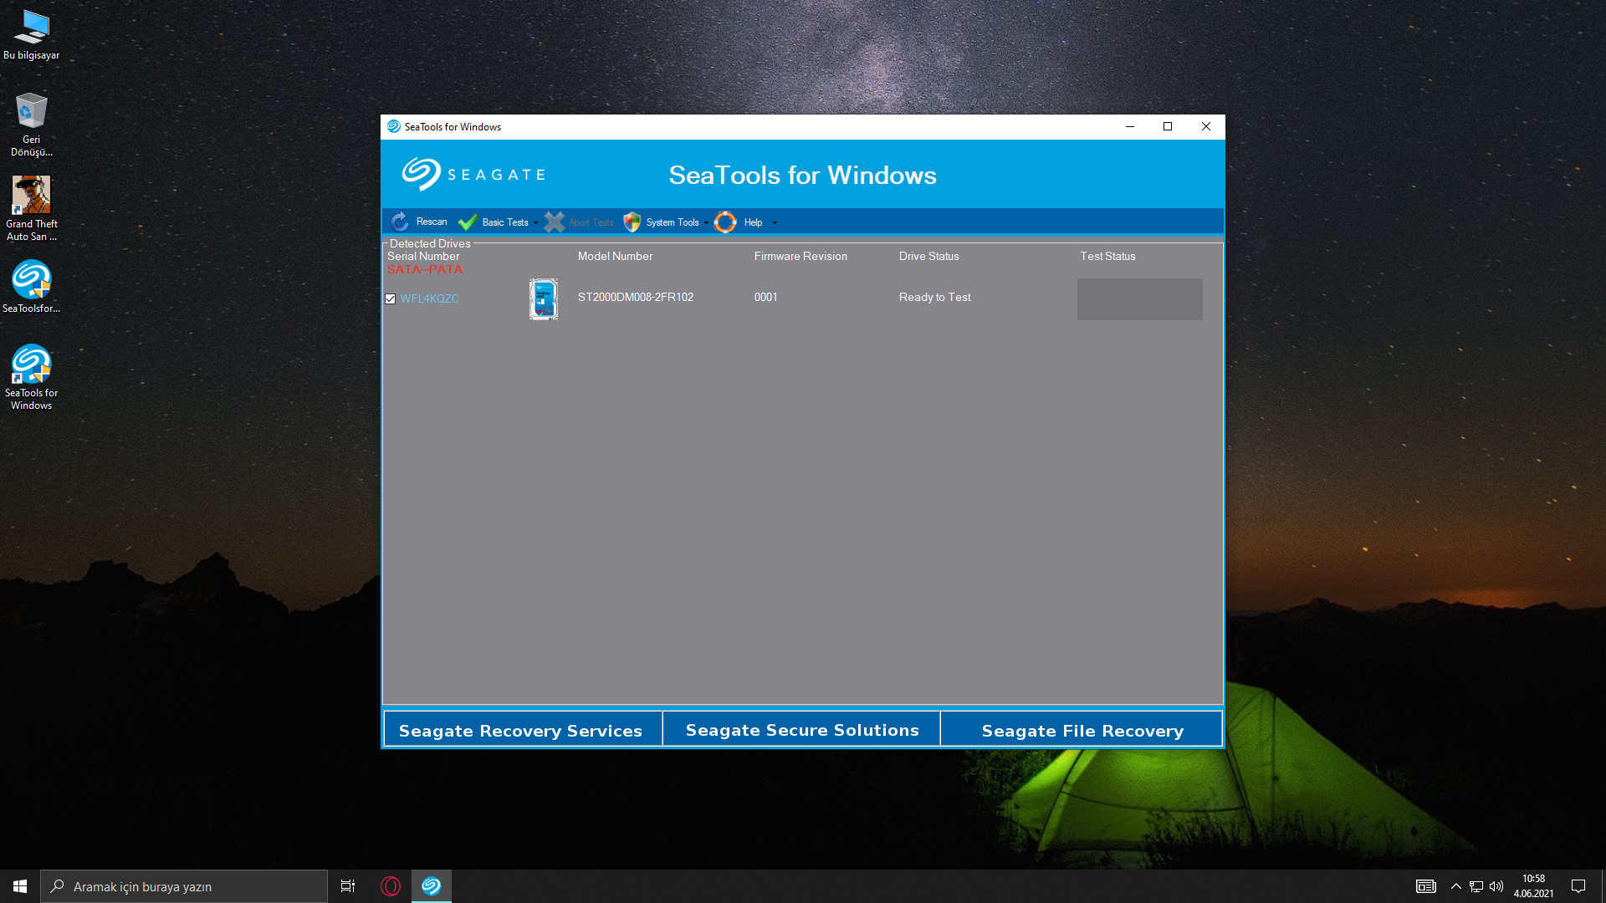1606x903 pixels.
Task: Click the Seagate Secure Solutions button
Action: click(x=802, y=730)
